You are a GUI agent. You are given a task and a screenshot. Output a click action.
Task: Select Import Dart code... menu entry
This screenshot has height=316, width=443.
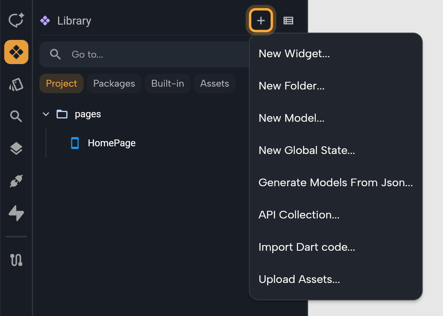335,247
